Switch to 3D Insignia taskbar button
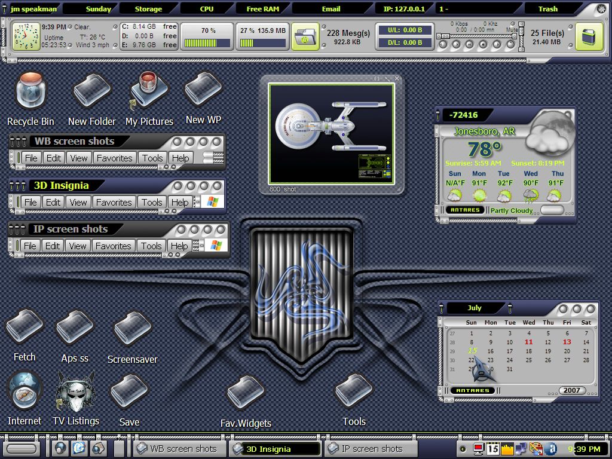The image size is (612, 459). click(x=276, y=449)
